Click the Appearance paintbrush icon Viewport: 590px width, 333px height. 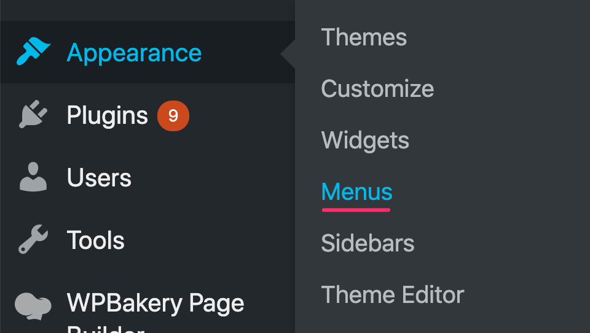(x=33, y=52)
